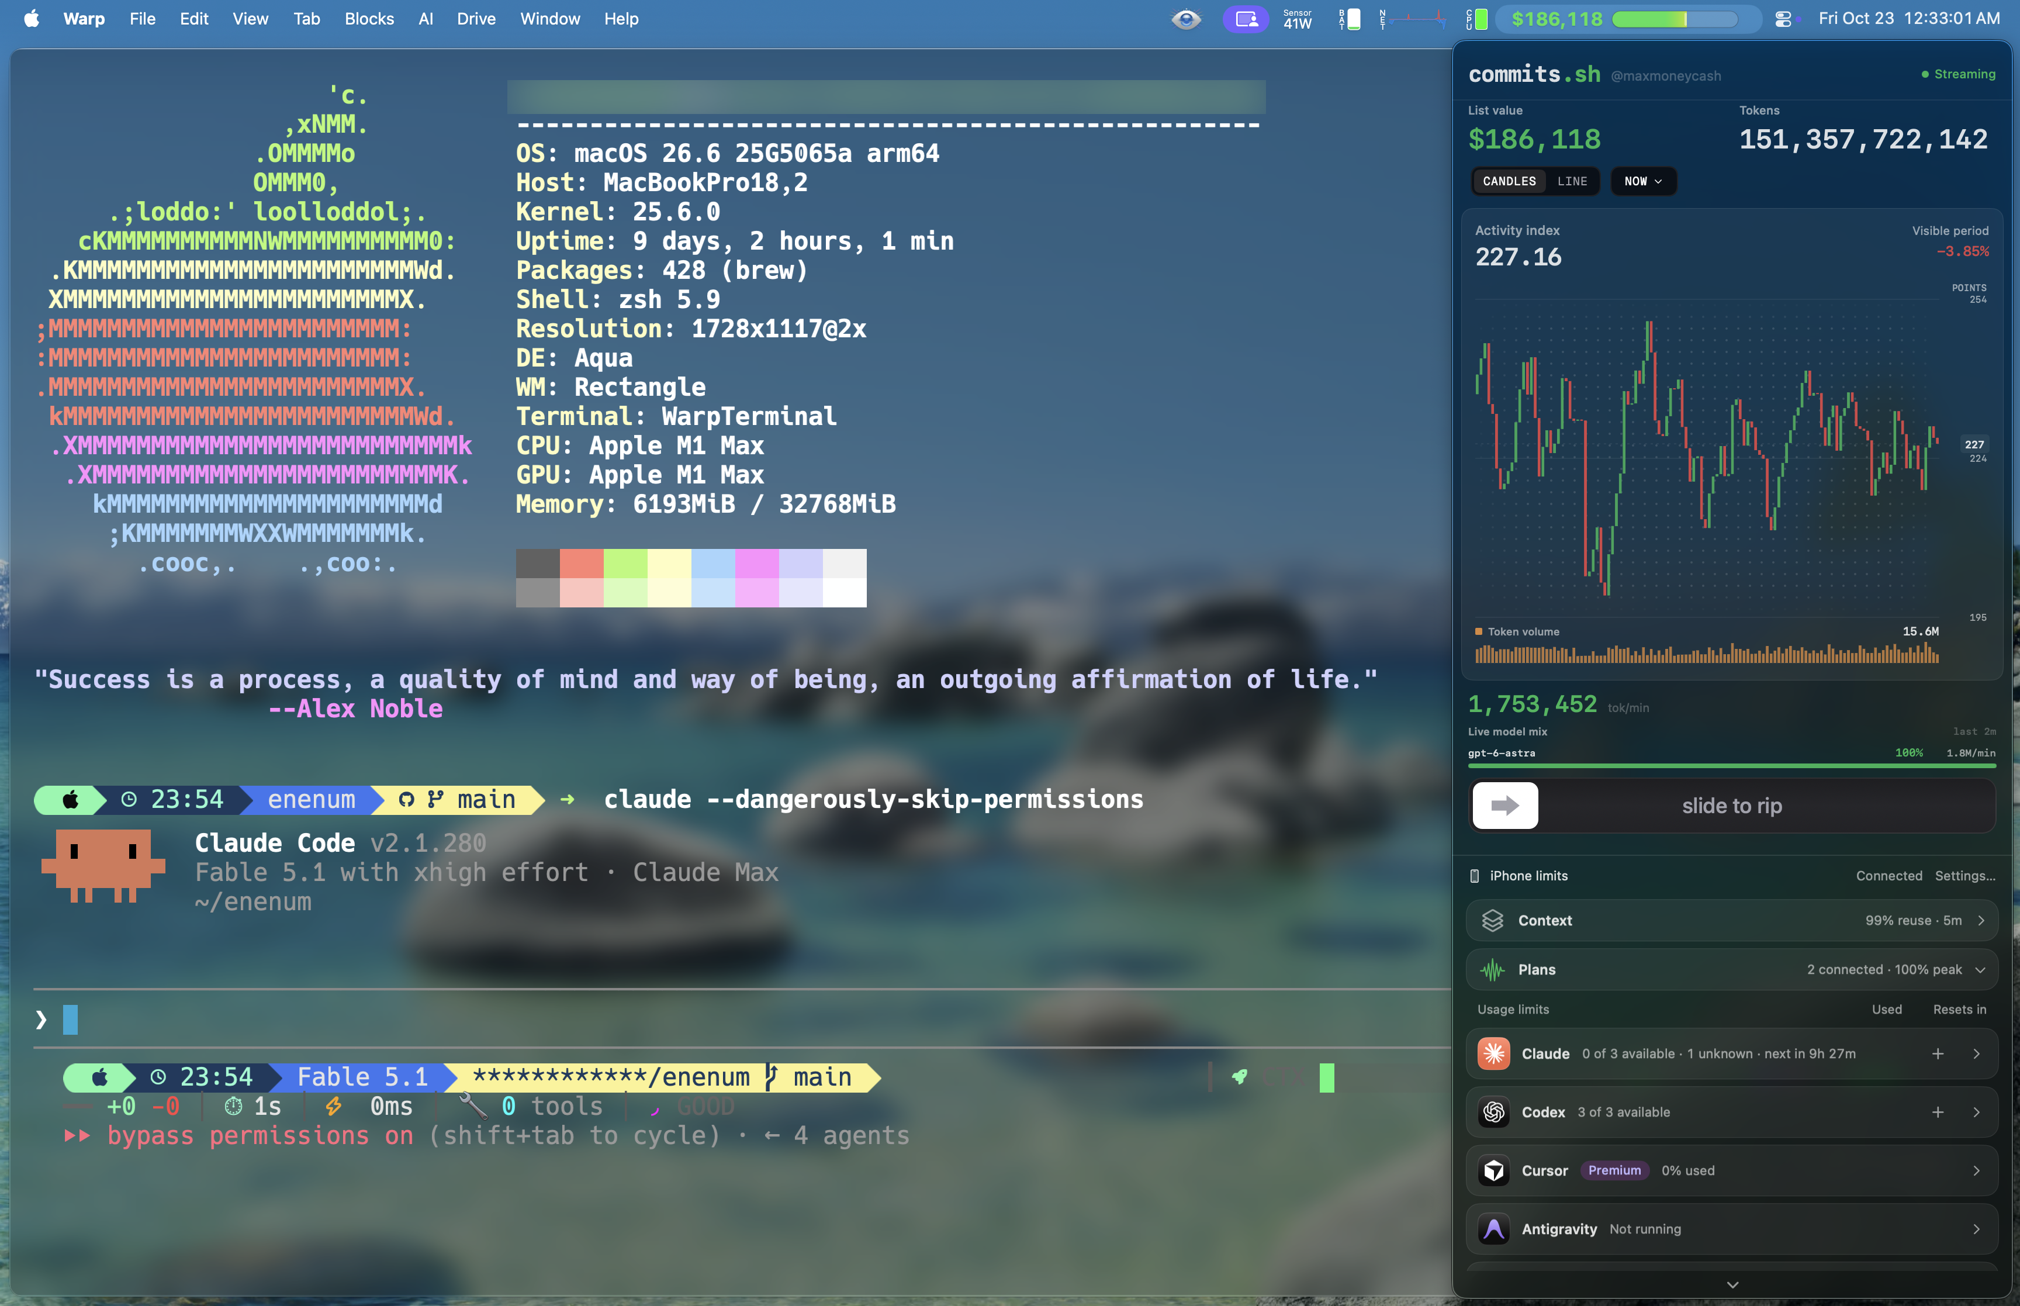Image resolution: width=2020 pixels, height=1306 pixels.
Task: Add a Claude account with plus
Action: tap(1938, 1054)
